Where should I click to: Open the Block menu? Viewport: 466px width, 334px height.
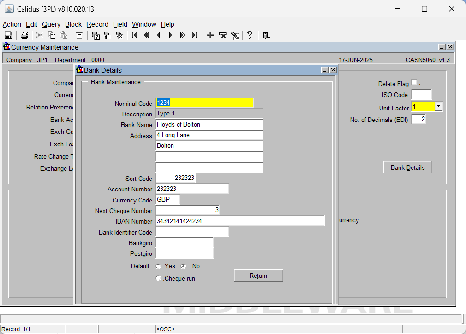[x=73, y=24]
